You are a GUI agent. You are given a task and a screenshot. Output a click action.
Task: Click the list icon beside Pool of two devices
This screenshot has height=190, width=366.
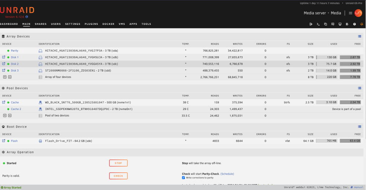(x=40, y=115)
